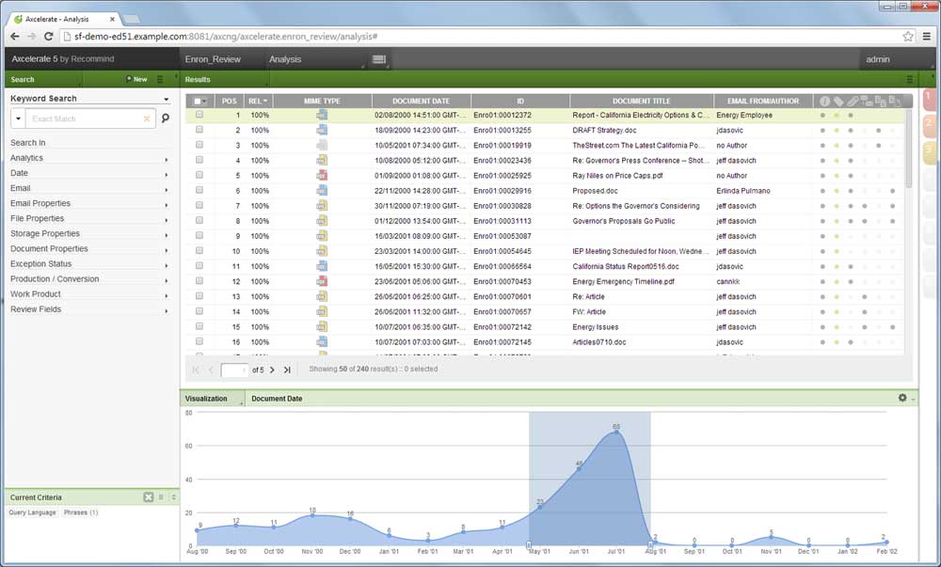The width and height of the screenshot is (941, 567).
Task: Click the New search button
Action: pos(136,80)
